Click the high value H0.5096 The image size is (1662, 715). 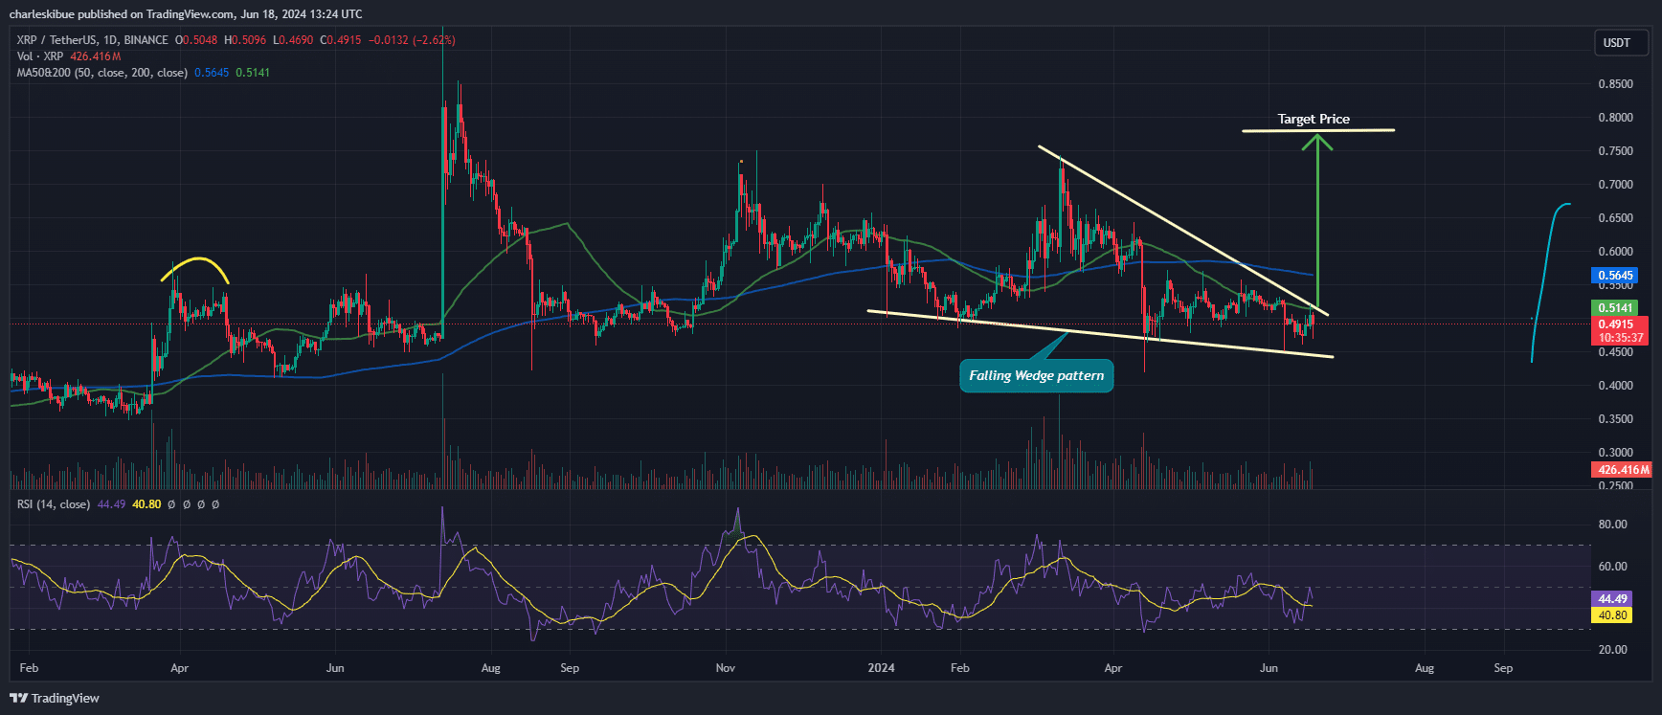245,40
